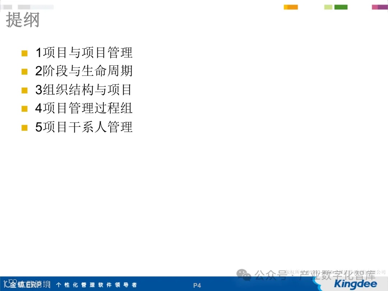Click the orange swatch at the top
The width and height of the screenshot is (388, 291).
291,7
